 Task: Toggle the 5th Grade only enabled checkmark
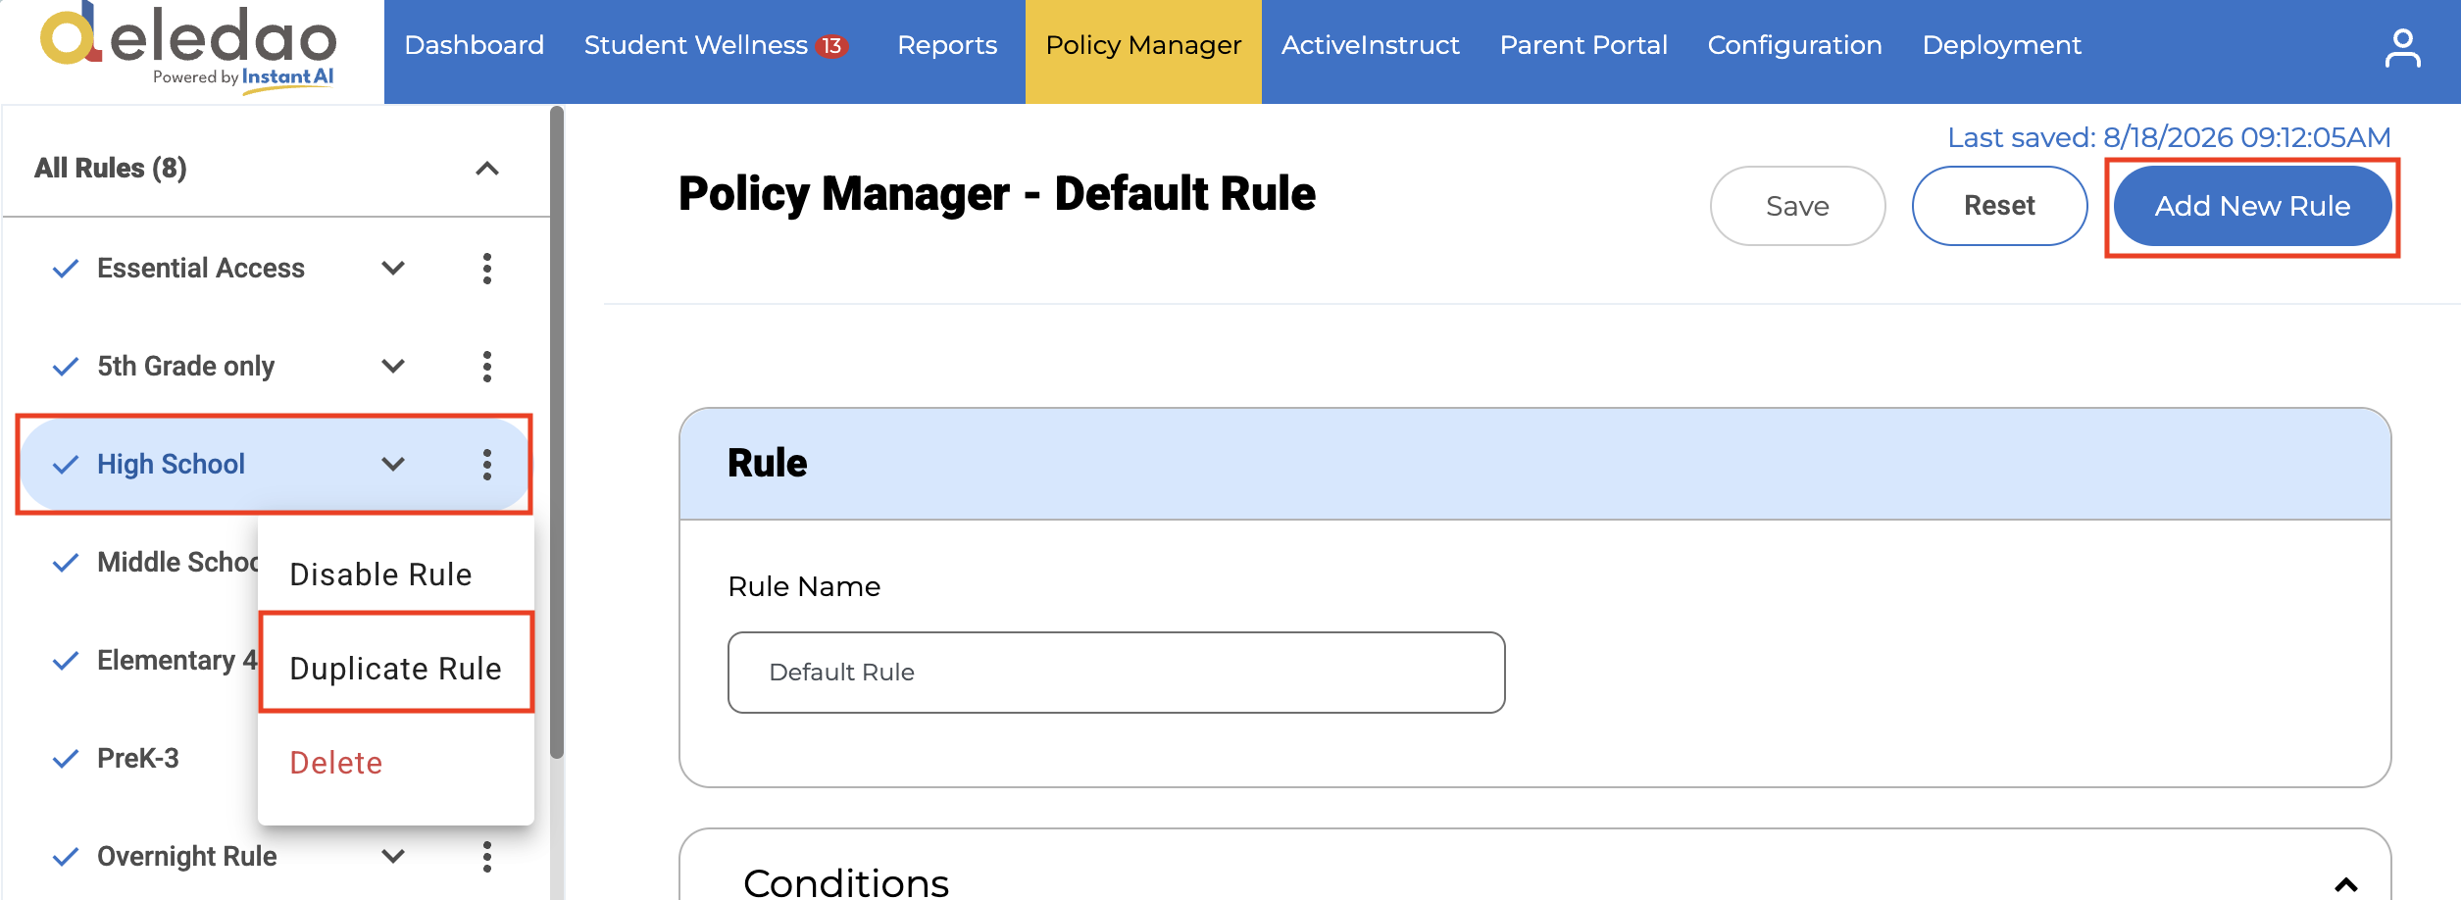pos(66,367)
